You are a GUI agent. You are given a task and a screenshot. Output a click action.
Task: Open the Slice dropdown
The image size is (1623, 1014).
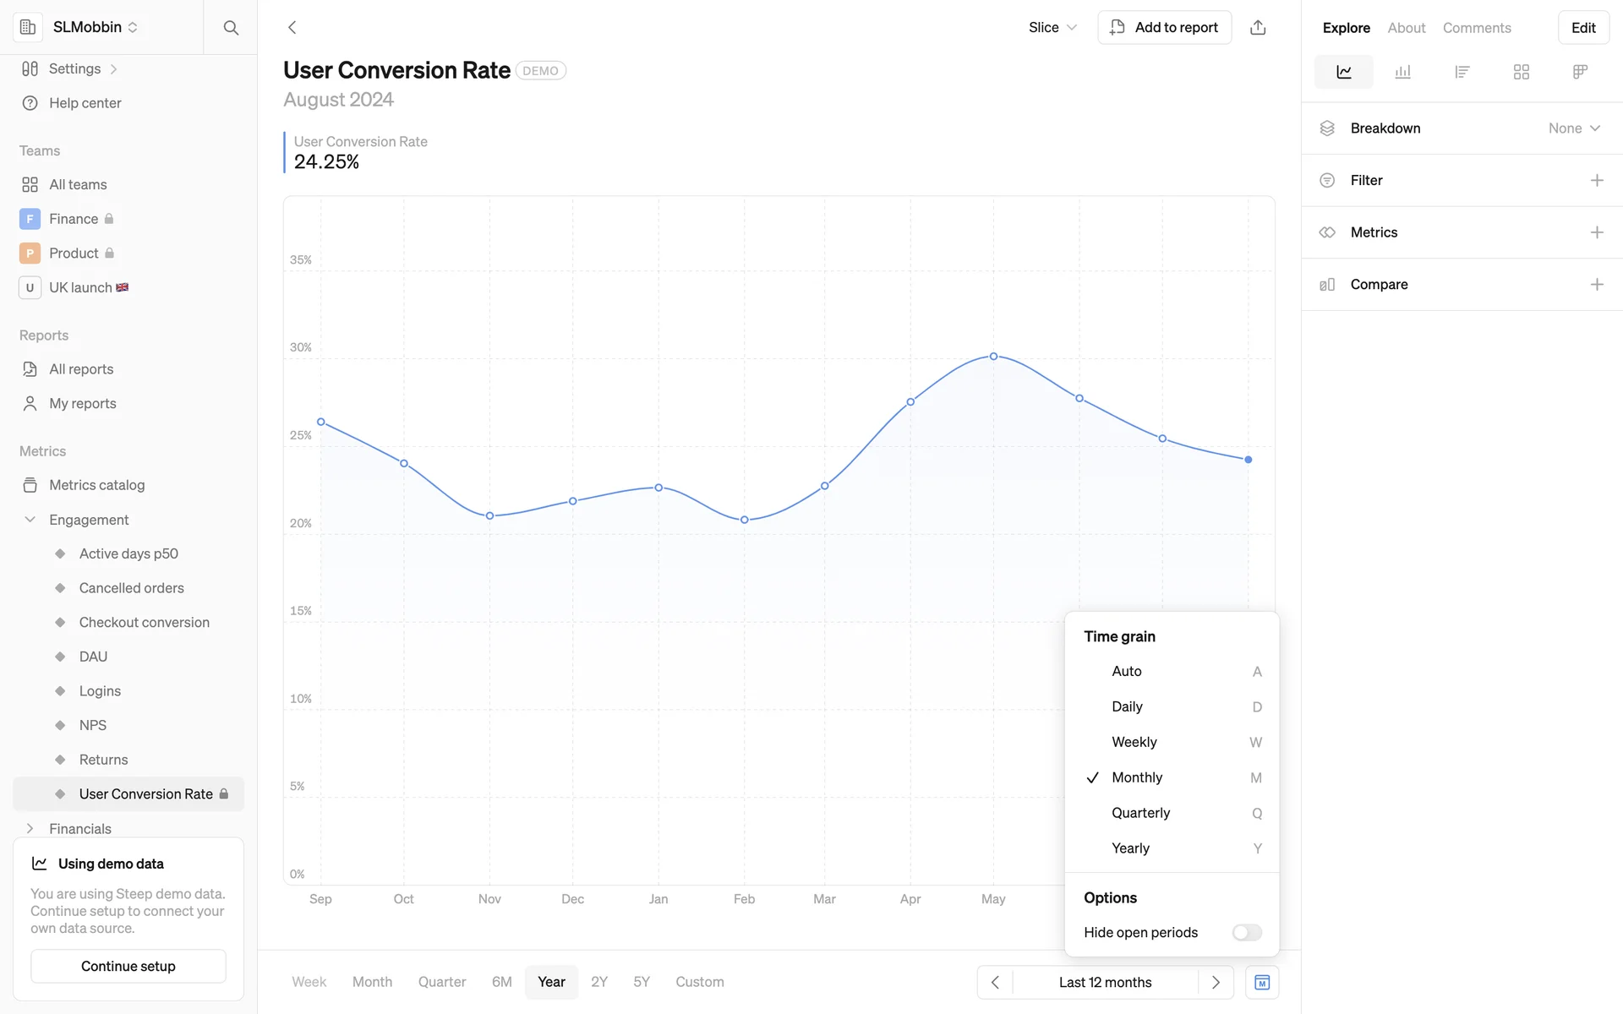pyautogui.click(x=1052, y=27)
